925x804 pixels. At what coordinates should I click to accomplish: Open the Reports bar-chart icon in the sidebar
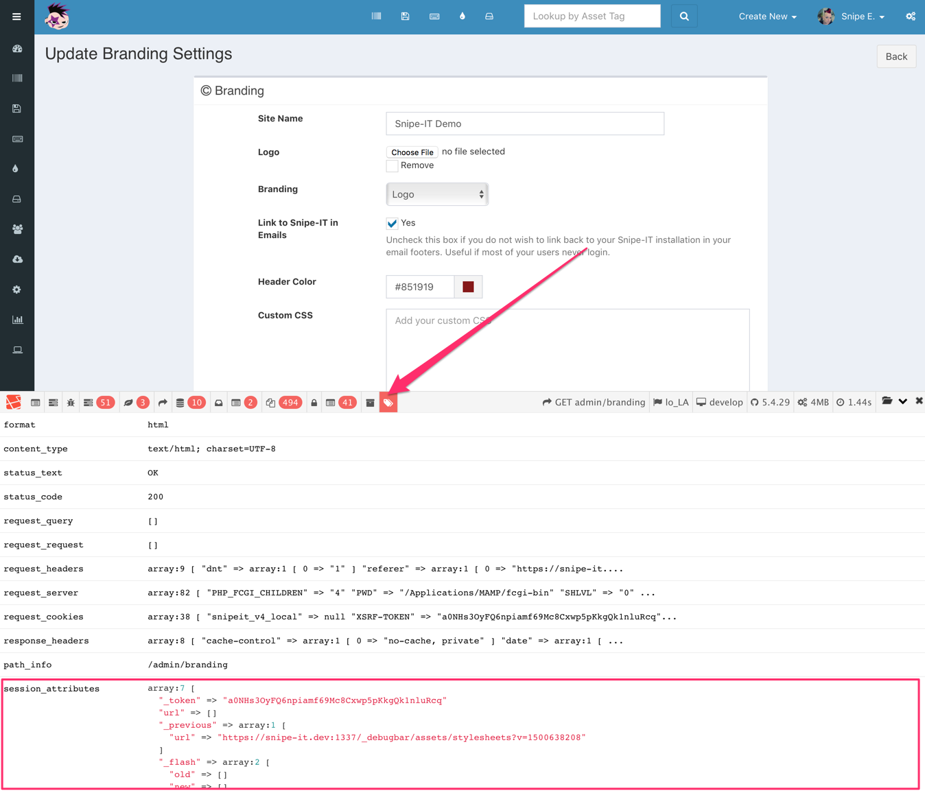16,319
